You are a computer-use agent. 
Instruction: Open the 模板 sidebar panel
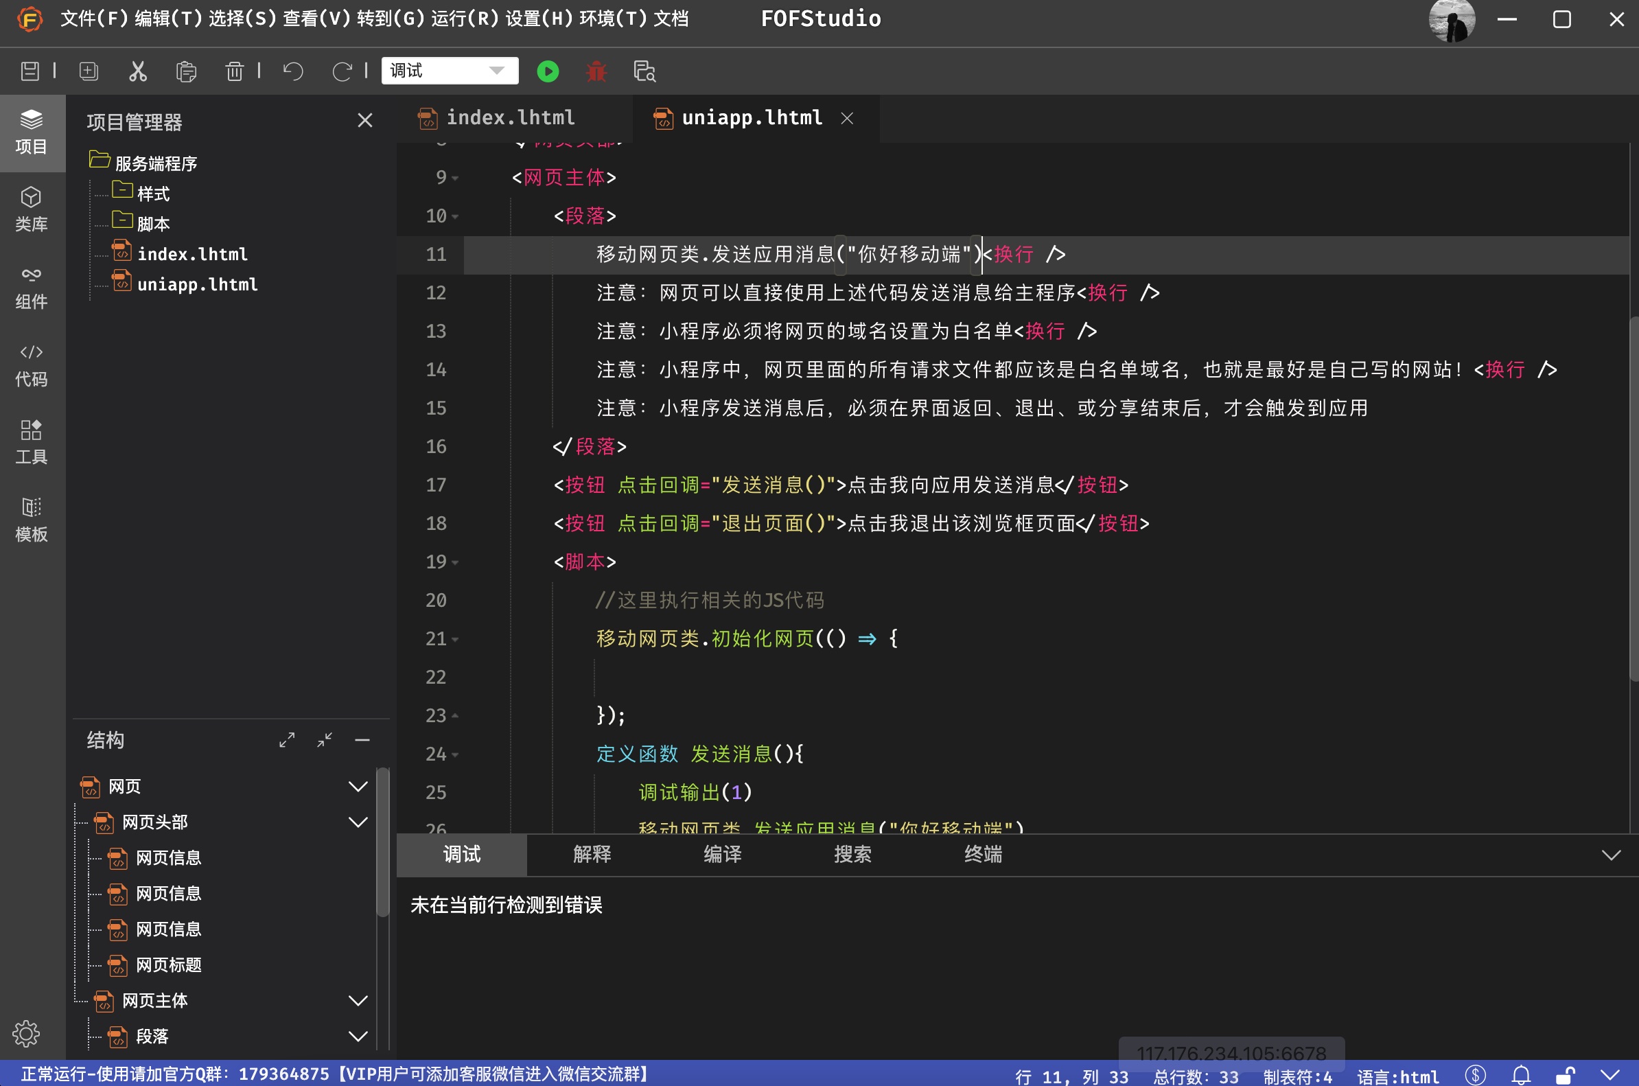pyautogui.click(x=32, y=520)
